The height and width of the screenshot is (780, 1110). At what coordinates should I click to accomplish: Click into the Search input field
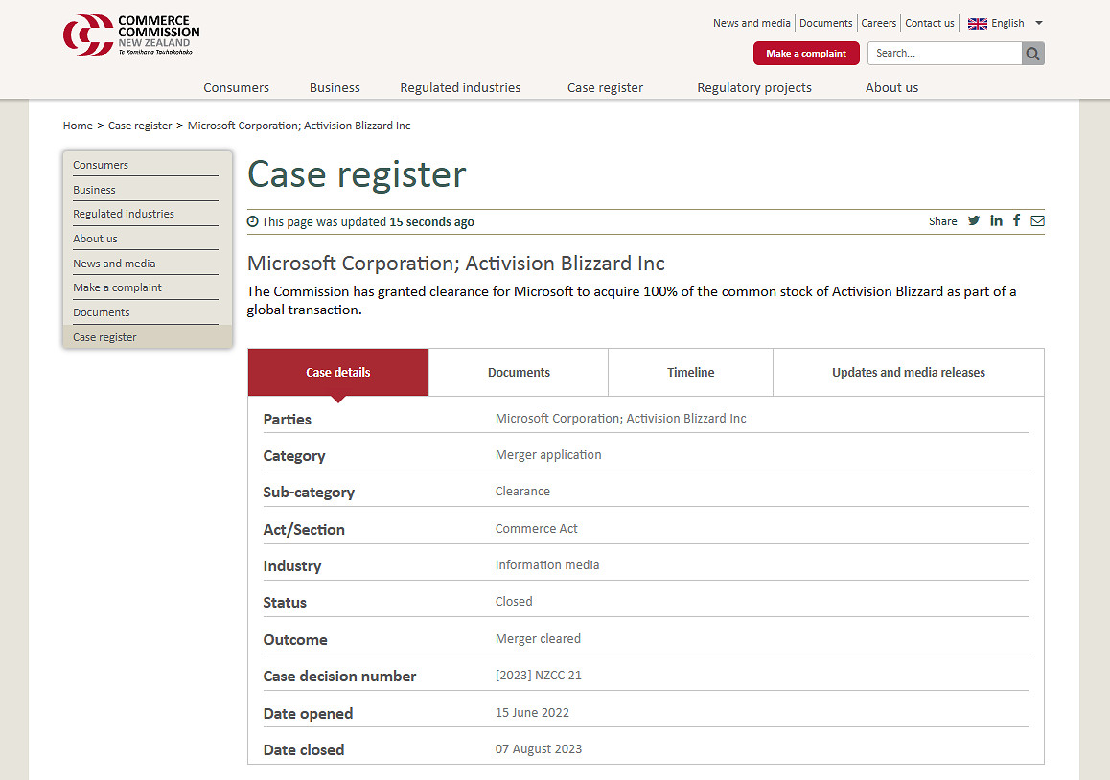click(944, 54)
